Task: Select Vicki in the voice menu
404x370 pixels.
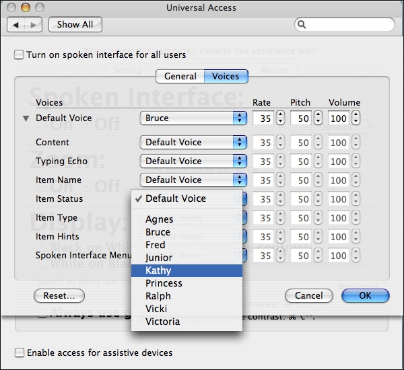Action: (x=187, y=309)
